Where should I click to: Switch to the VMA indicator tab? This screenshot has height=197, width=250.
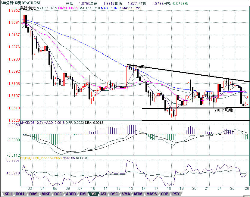click(x=126, y=194)
